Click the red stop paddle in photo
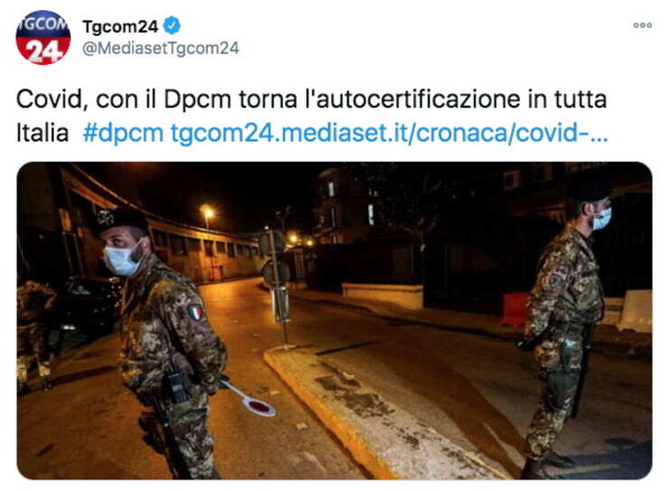This screenshot has width=668, height=491. click(259, 407)
